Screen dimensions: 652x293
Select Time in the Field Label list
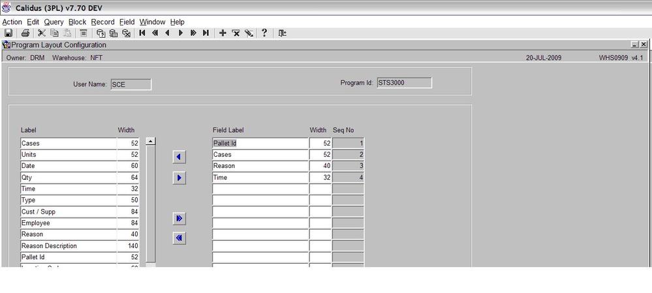click(x=260, y=178)
